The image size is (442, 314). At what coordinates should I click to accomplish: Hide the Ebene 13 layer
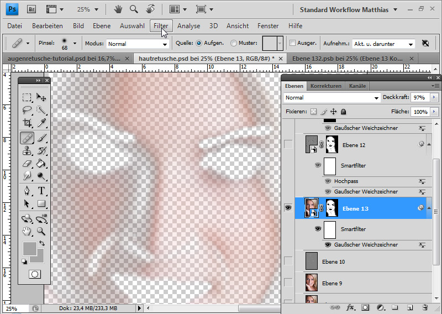pyautogui.click(x=288, y=208)
